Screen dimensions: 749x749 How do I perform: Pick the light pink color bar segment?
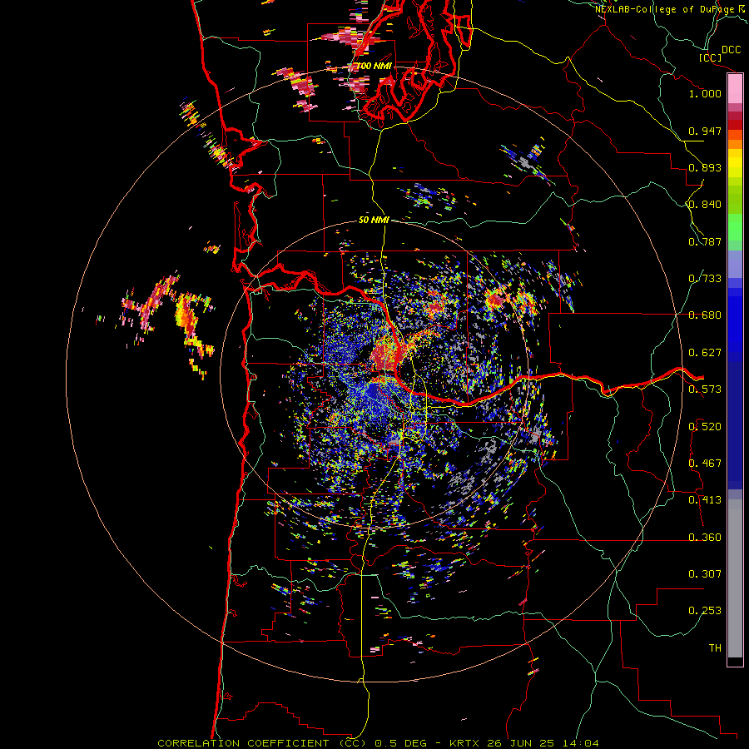735,89
